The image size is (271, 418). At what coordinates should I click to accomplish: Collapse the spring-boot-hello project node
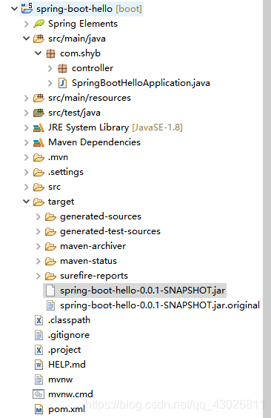click(x=14, y=9)
